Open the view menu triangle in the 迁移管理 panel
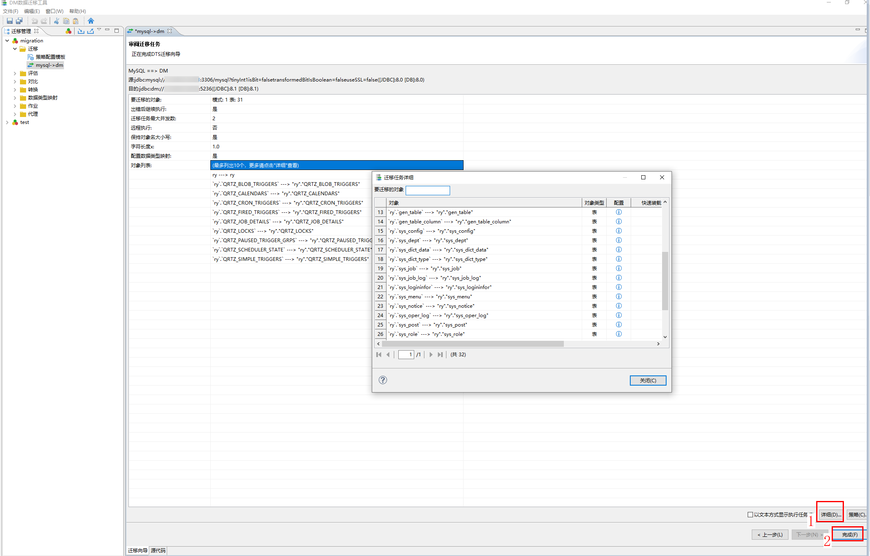Screen dimensions: 870x556 click(x=99, y=30)
